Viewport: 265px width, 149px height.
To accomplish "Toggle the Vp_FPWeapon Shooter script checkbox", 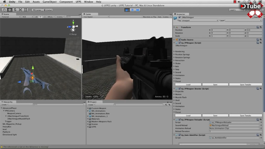I will click(x=179, y=89).
